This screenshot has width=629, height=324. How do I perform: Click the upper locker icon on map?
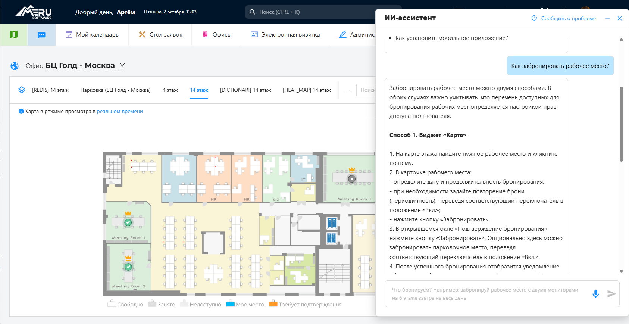(x=332, y=223)
